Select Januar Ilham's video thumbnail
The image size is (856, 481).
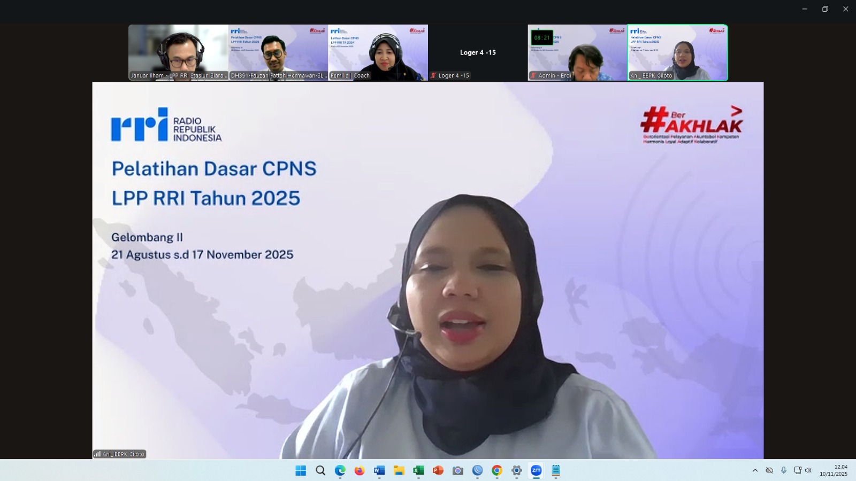[178, 52]
